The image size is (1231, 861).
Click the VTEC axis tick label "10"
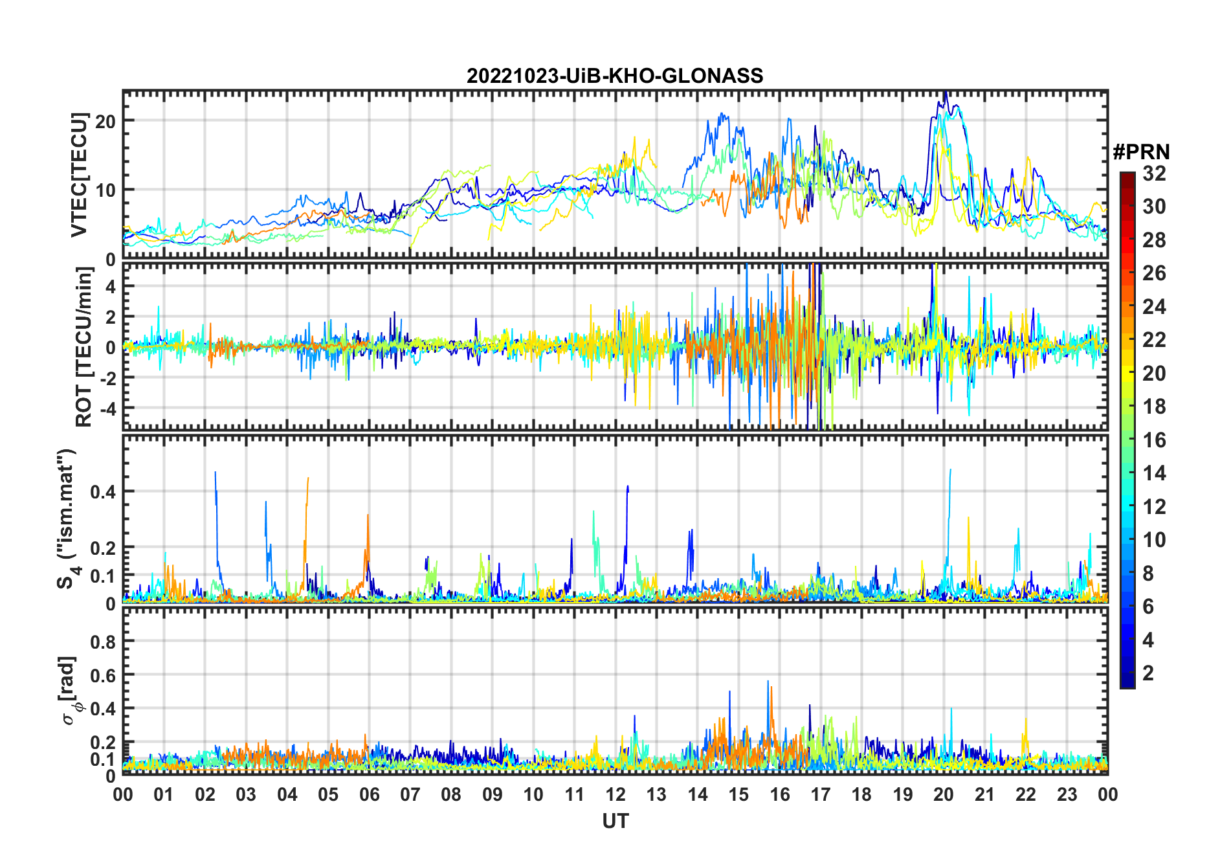pos(105,190)
